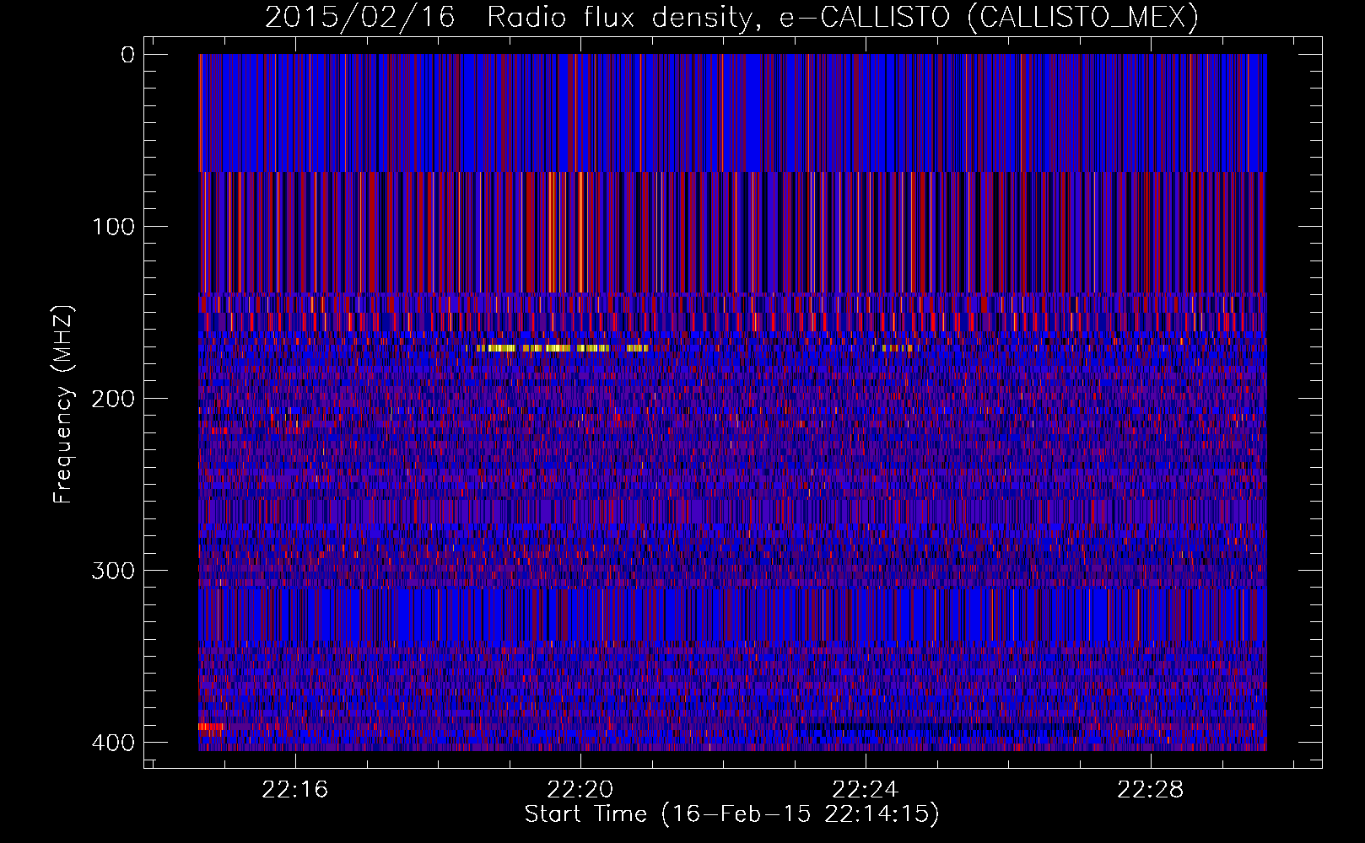Image resolution: width=1365 pixels, height=843 pixels.
Task: Click the frequency tick label 100
Action: click(113, 227)
